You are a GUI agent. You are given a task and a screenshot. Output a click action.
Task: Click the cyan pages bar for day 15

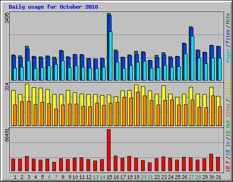111,56
